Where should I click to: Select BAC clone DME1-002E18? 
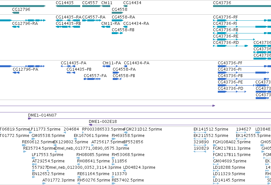tap(180, 125)
